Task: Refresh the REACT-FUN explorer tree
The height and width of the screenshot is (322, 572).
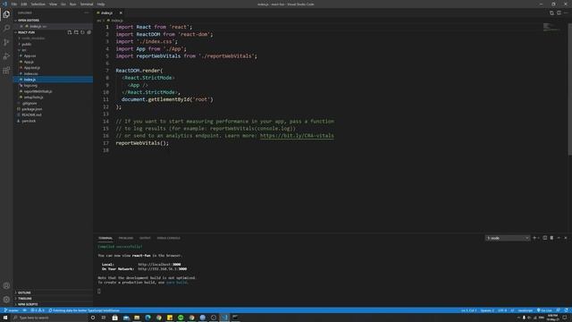Action: click(82, 32)
